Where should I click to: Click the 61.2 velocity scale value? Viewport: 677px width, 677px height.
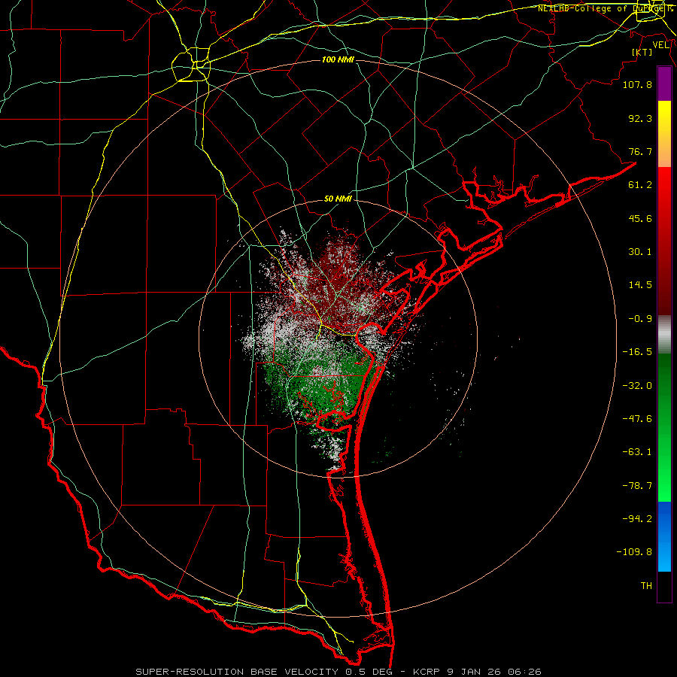click(x=640, y=185)
